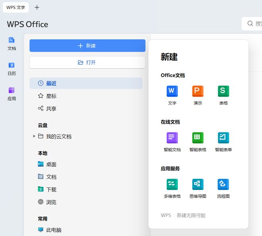Viewport: 262px width, 236px height.
Task: Open the local 桌面 desktop folder
Action: [47, 164]
